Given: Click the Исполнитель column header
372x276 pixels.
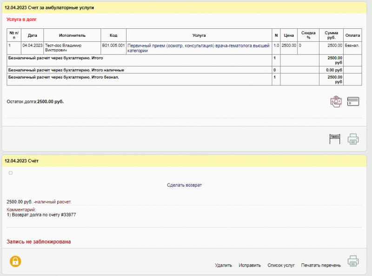Looking at the screenshot, I should click(72, 35).
